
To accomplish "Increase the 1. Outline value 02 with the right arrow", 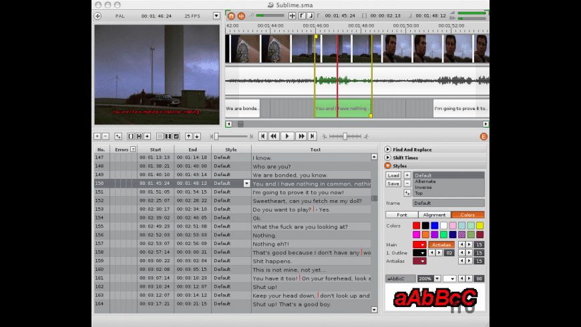I will click(439, 253).
